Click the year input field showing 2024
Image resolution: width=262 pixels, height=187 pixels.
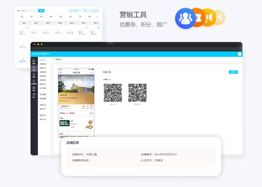[x=28, y=10]
